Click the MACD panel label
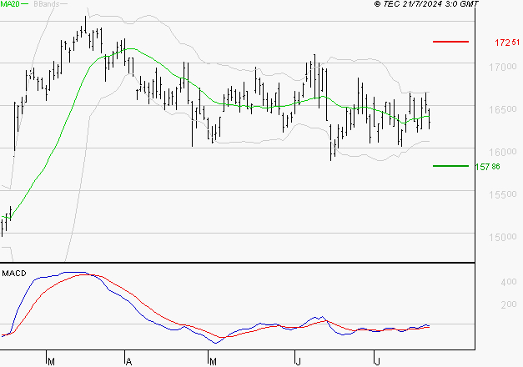The image size is (523, 367). tap(14, 274)
